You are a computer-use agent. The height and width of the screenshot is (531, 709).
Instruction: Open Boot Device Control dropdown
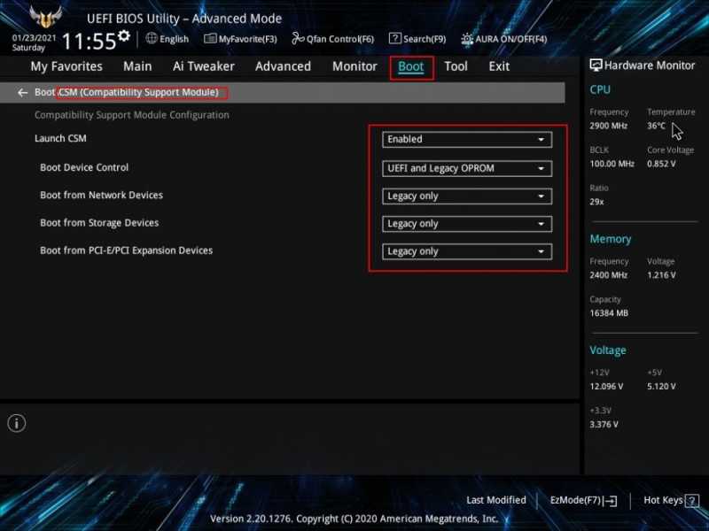(x=467, y=168)
